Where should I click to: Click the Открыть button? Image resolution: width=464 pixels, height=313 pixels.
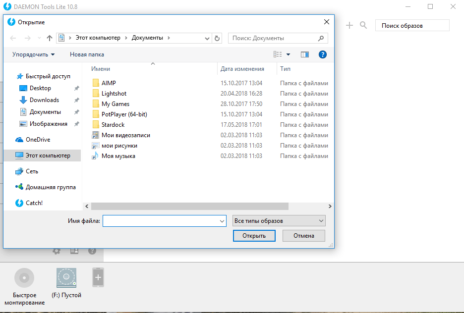tap(254, 236)
